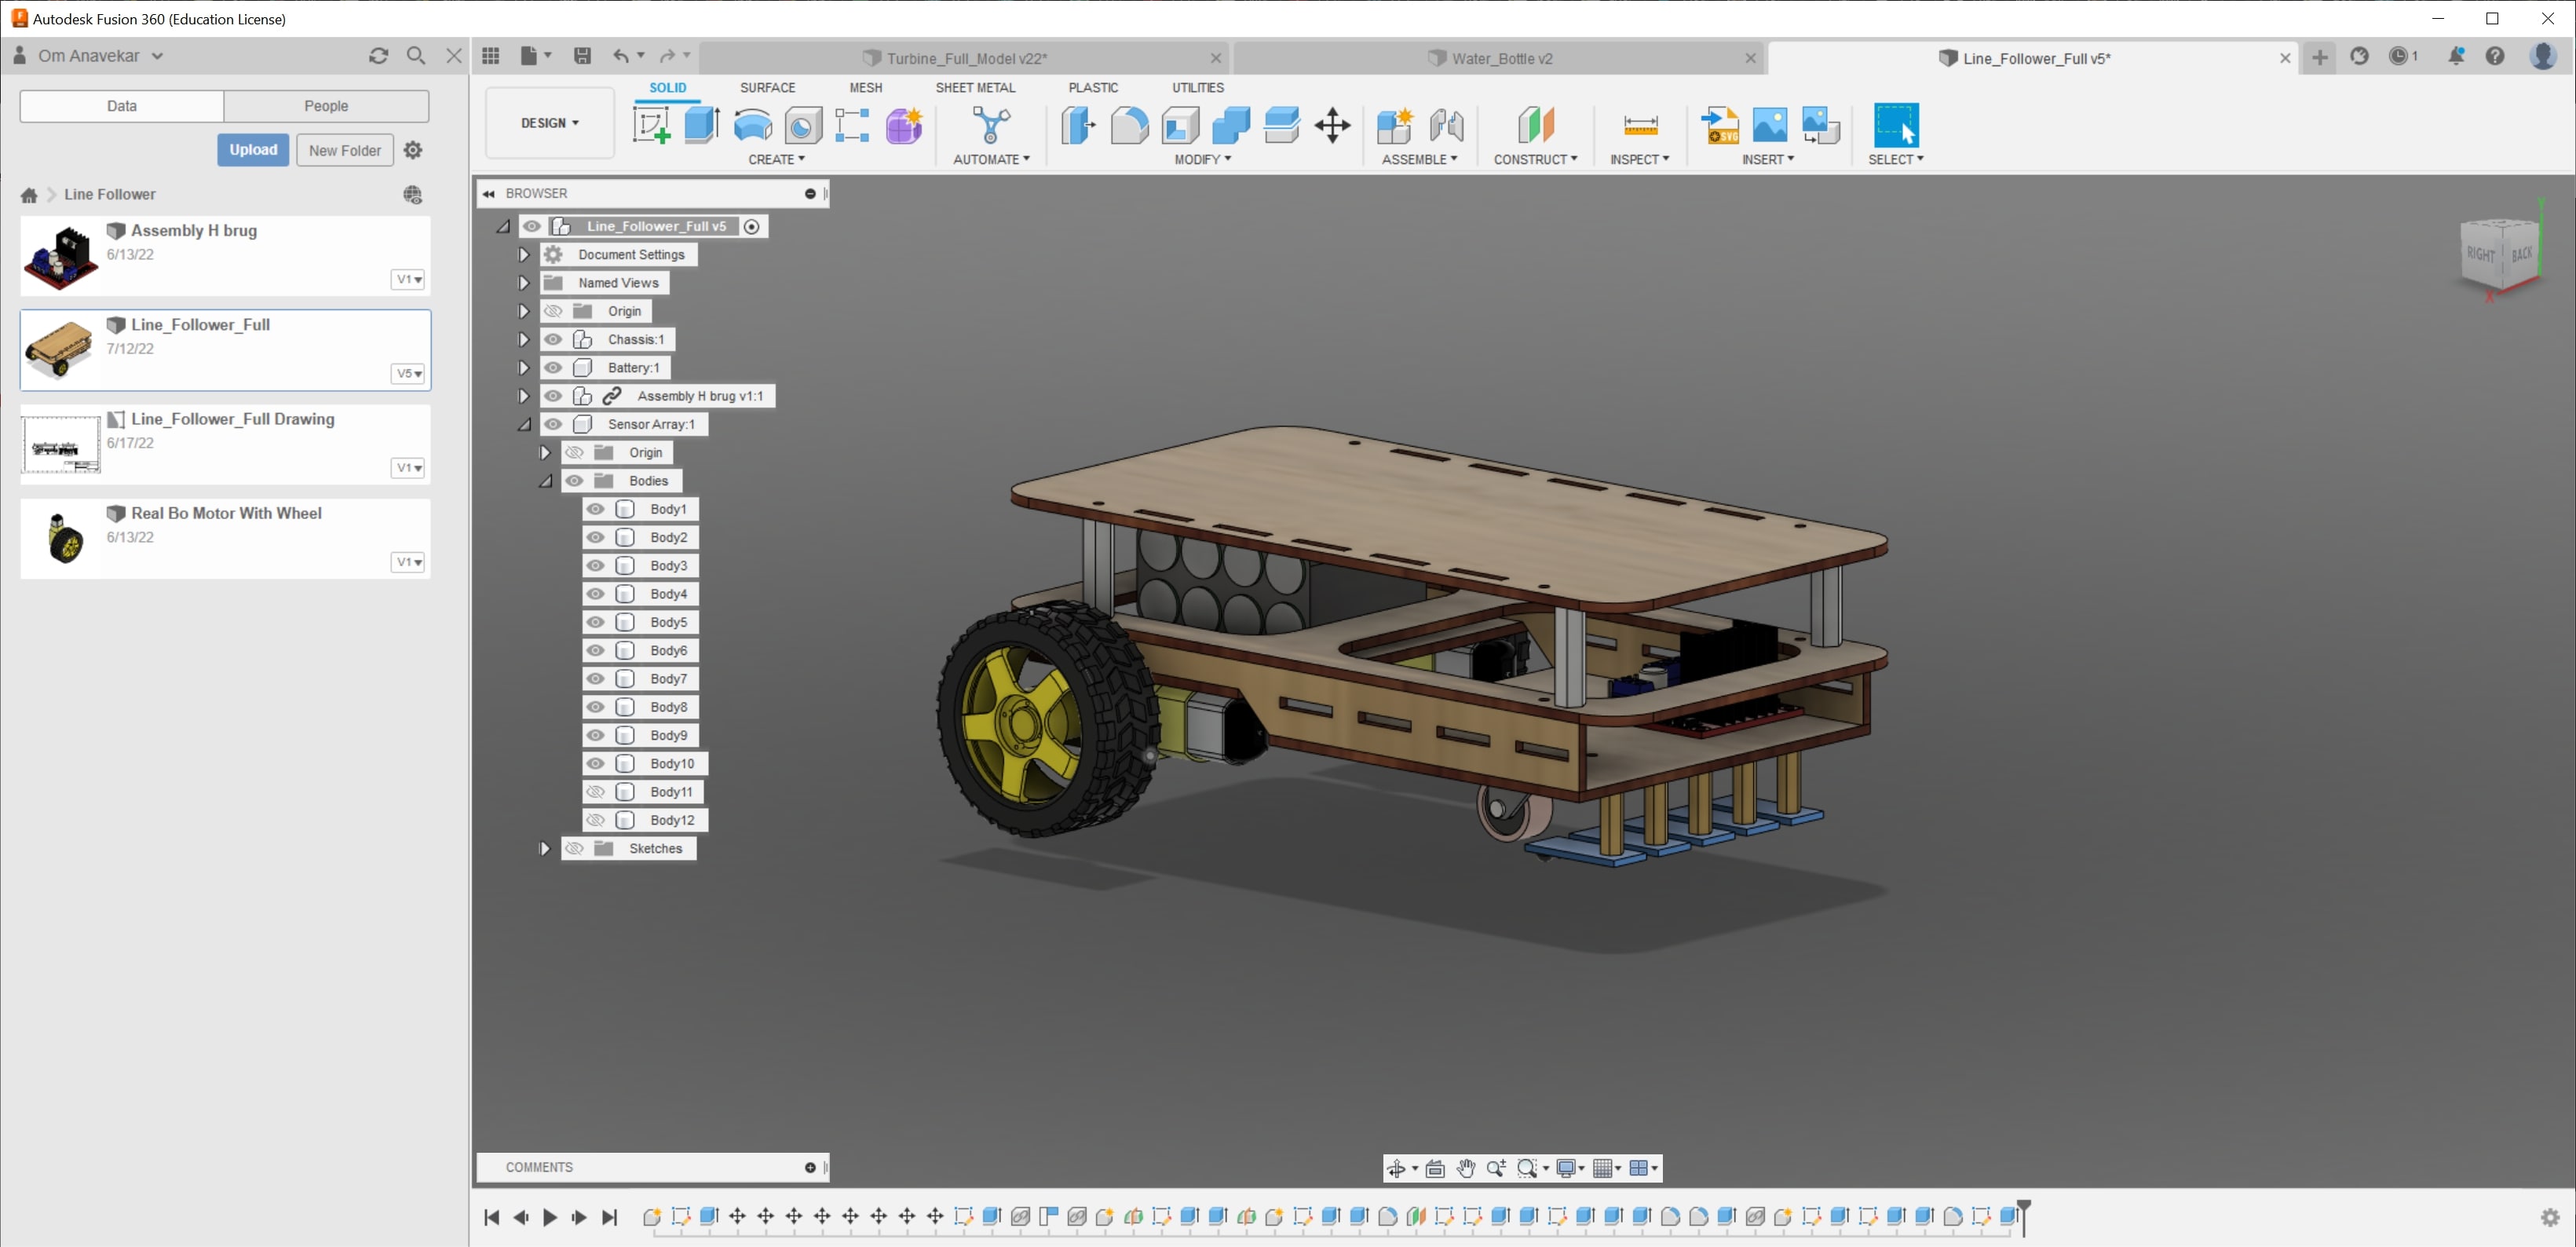Image resolution: width=2576 pixels, height=1247 pixels.
Task: Show Body11 via its visibility icon
Action: [x=596, y=792]
